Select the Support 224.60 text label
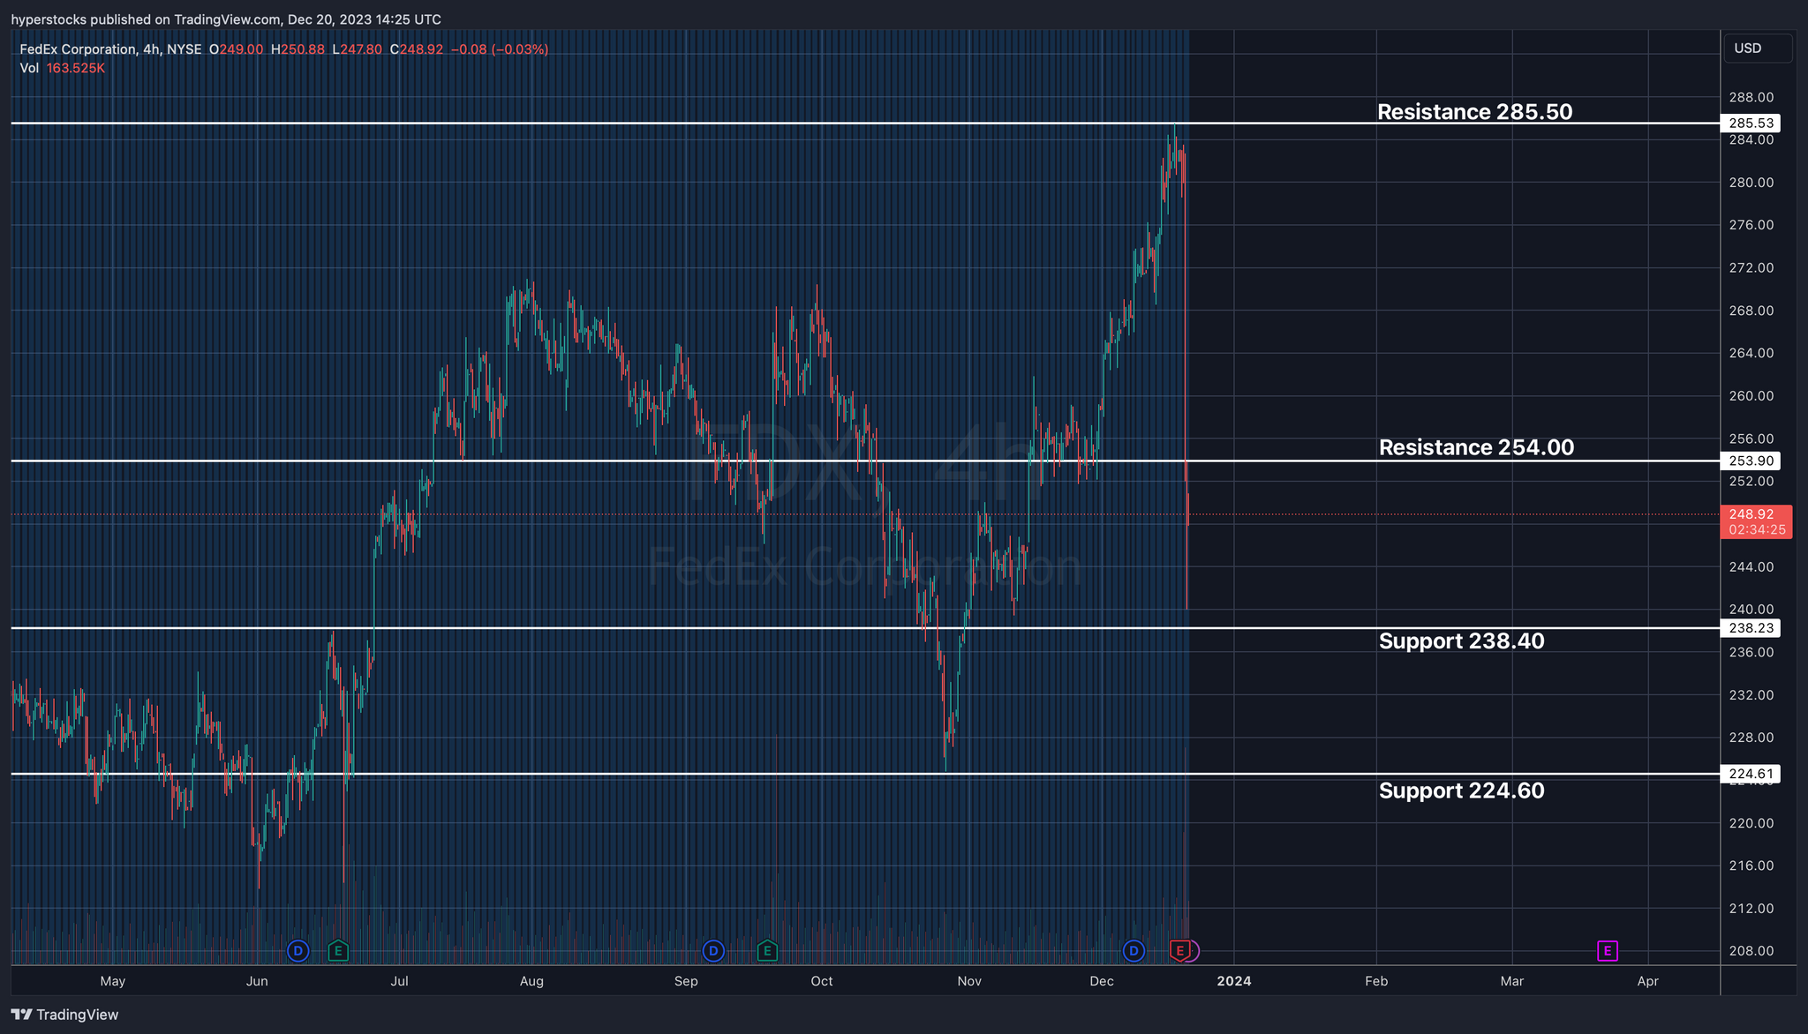The height and width of the screenshot is (1034, 1808). coord(1461,790)
